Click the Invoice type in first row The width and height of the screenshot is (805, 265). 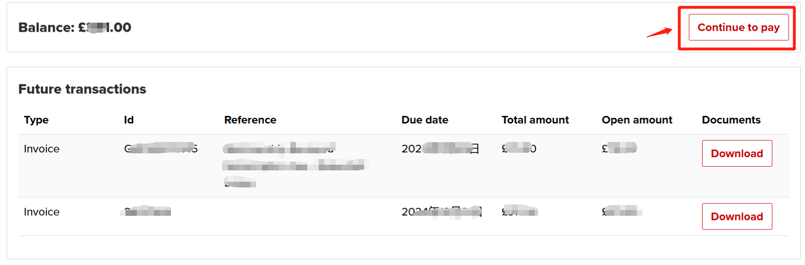(x=42, y=149)
